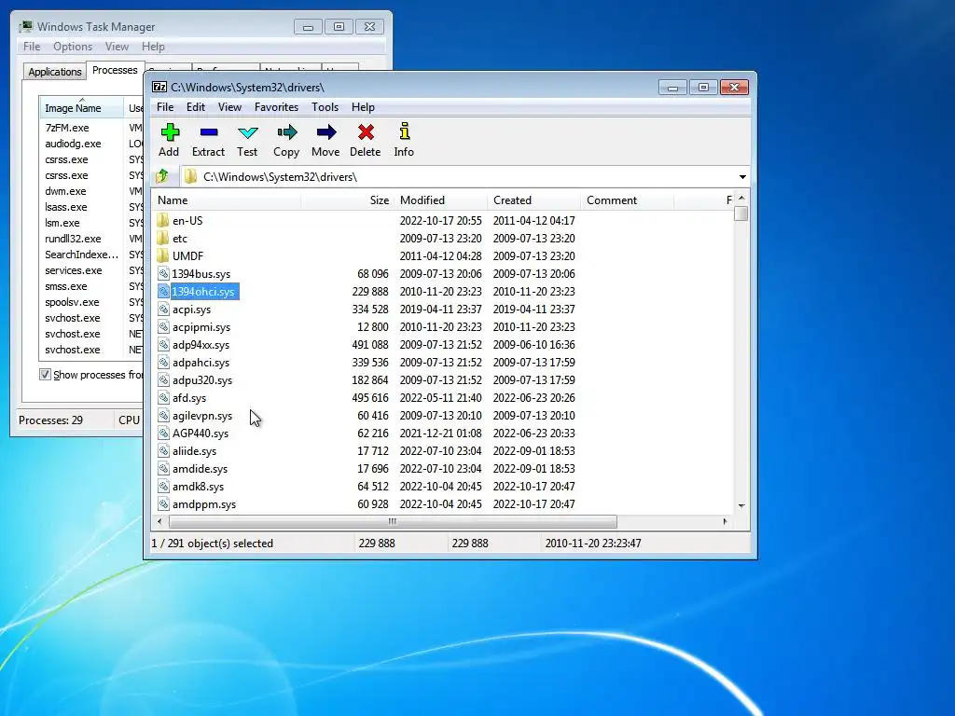Click the Copy toolbar icon

click(287, 132)
